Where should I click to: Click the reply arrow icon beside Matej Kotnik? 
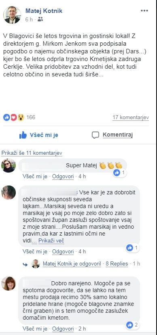(25, 265)
